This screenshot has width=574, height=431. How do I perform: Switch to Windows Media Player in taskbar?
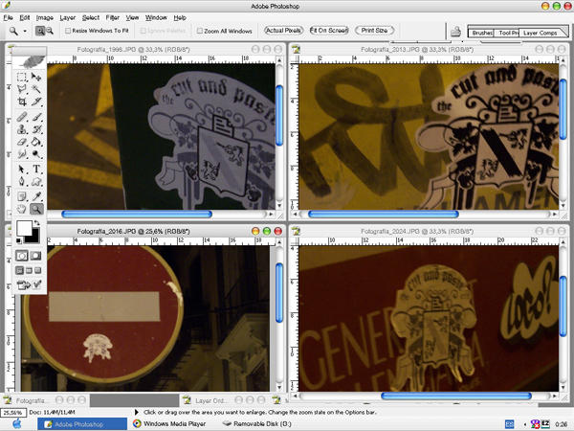(170, 424)
